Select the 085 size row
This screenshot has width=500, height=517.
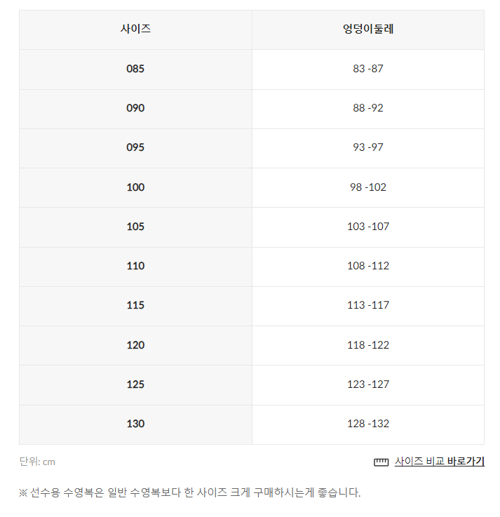[x=135, y=69]
